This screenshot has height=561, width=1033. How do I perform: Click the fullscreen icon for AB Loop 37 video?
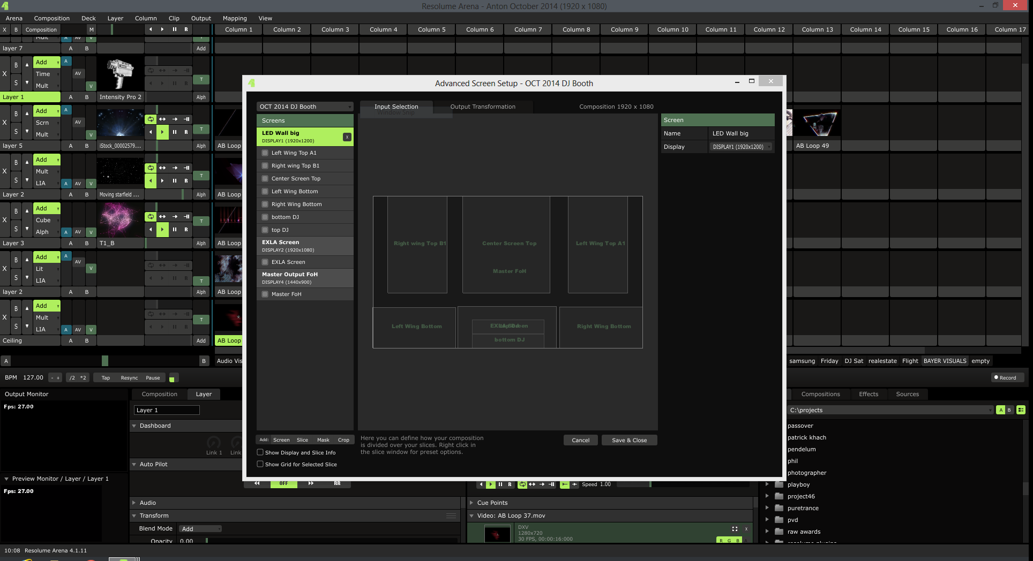click(x=735, y=529)
